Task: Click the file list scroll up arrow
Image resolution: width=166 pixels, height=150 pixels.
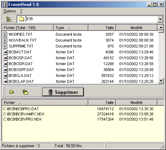Action: 161,27
